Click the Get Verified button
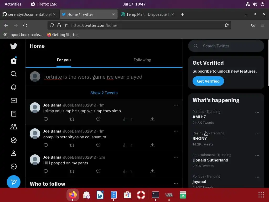Screen dimensions: 269x202 (208, 81)
